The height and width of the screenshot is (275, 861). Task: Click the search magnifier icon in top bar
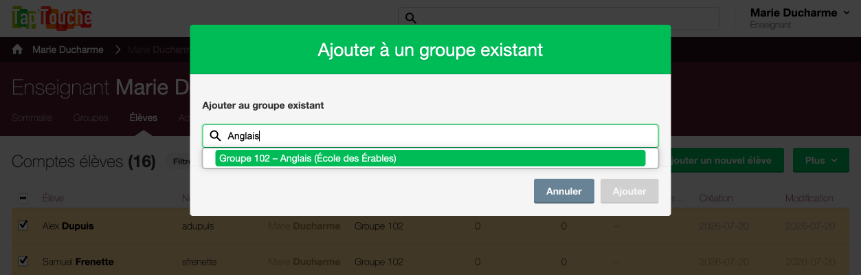411,18
